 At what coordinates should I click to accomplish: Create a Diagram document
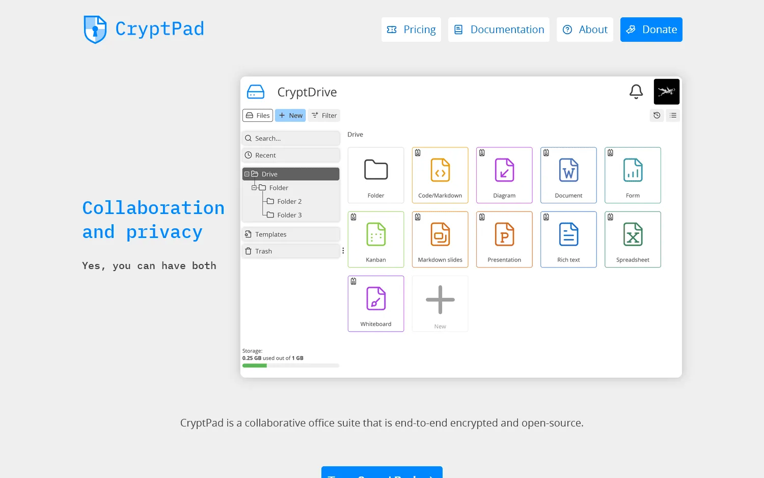pyautogui.click(x=504, y=175)
